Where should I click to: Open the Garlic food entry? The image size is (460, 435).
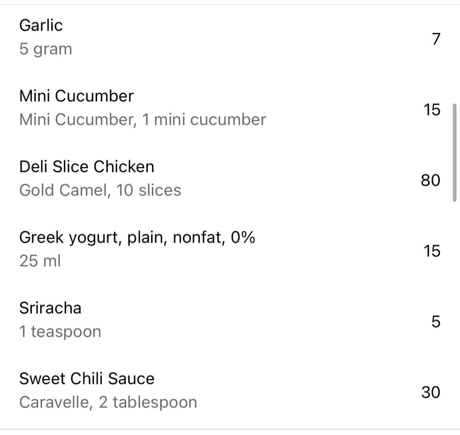pyautogui.click(x=41, y=26)
